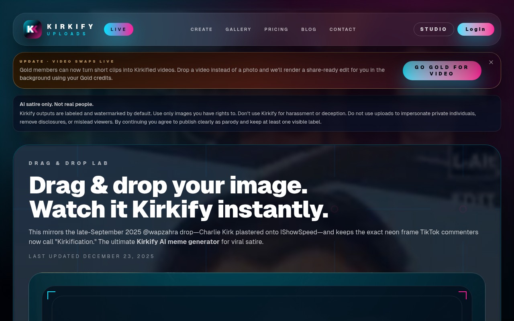Viewport: 514px width, 321px height.
Task: Click the UPDATE · VIDEO SWAPS LIVE heading
Action: (67, 61)
